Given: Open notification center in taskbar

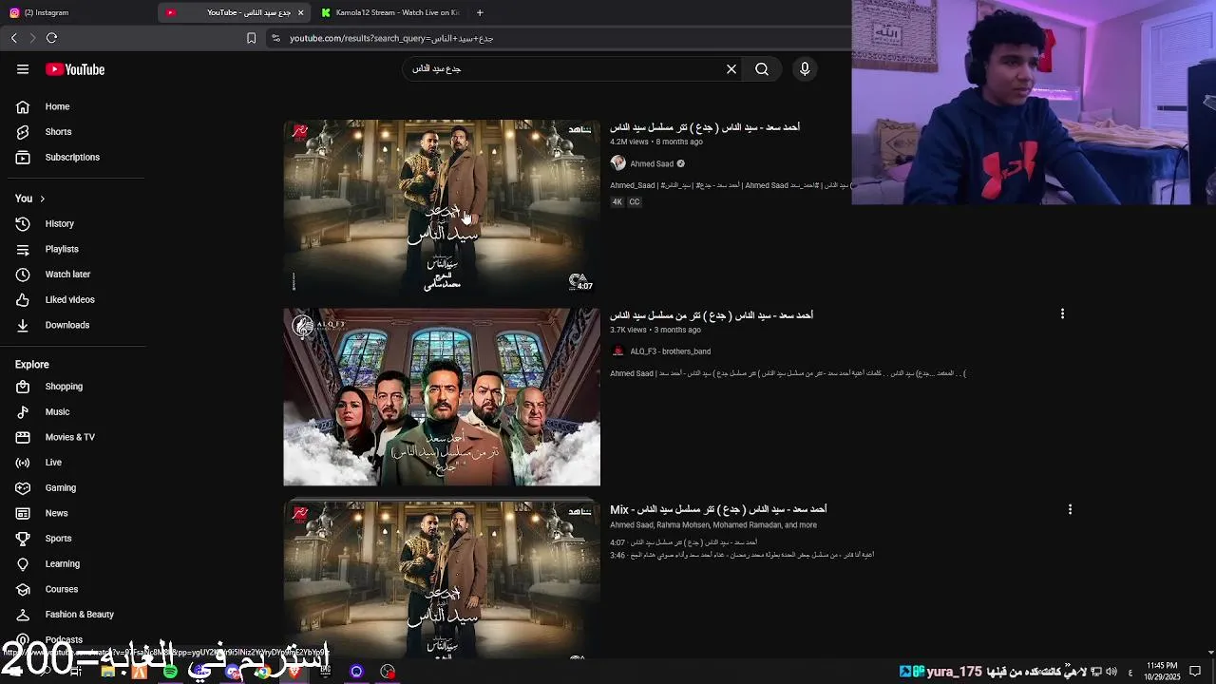Looking at the screenshot, I should click(1195, 672).
